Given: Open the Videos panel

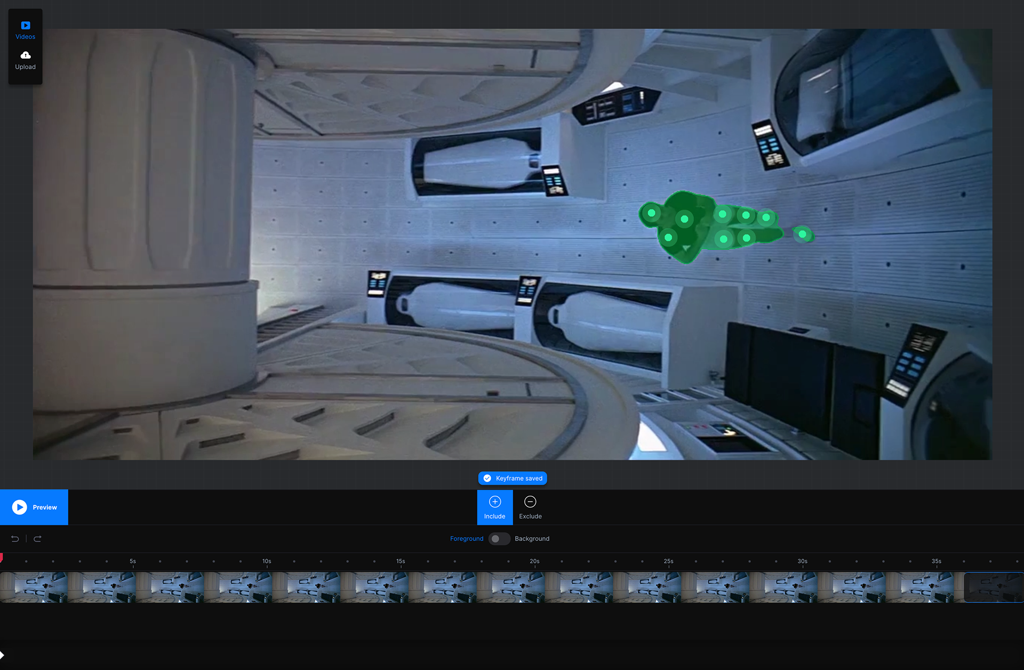Looking at the screenshot, I should coord(25,30).
